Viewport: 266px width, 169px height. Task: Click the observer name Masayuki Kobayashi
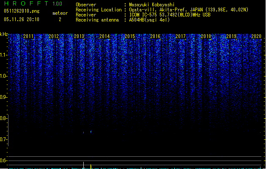pos(152,5)
